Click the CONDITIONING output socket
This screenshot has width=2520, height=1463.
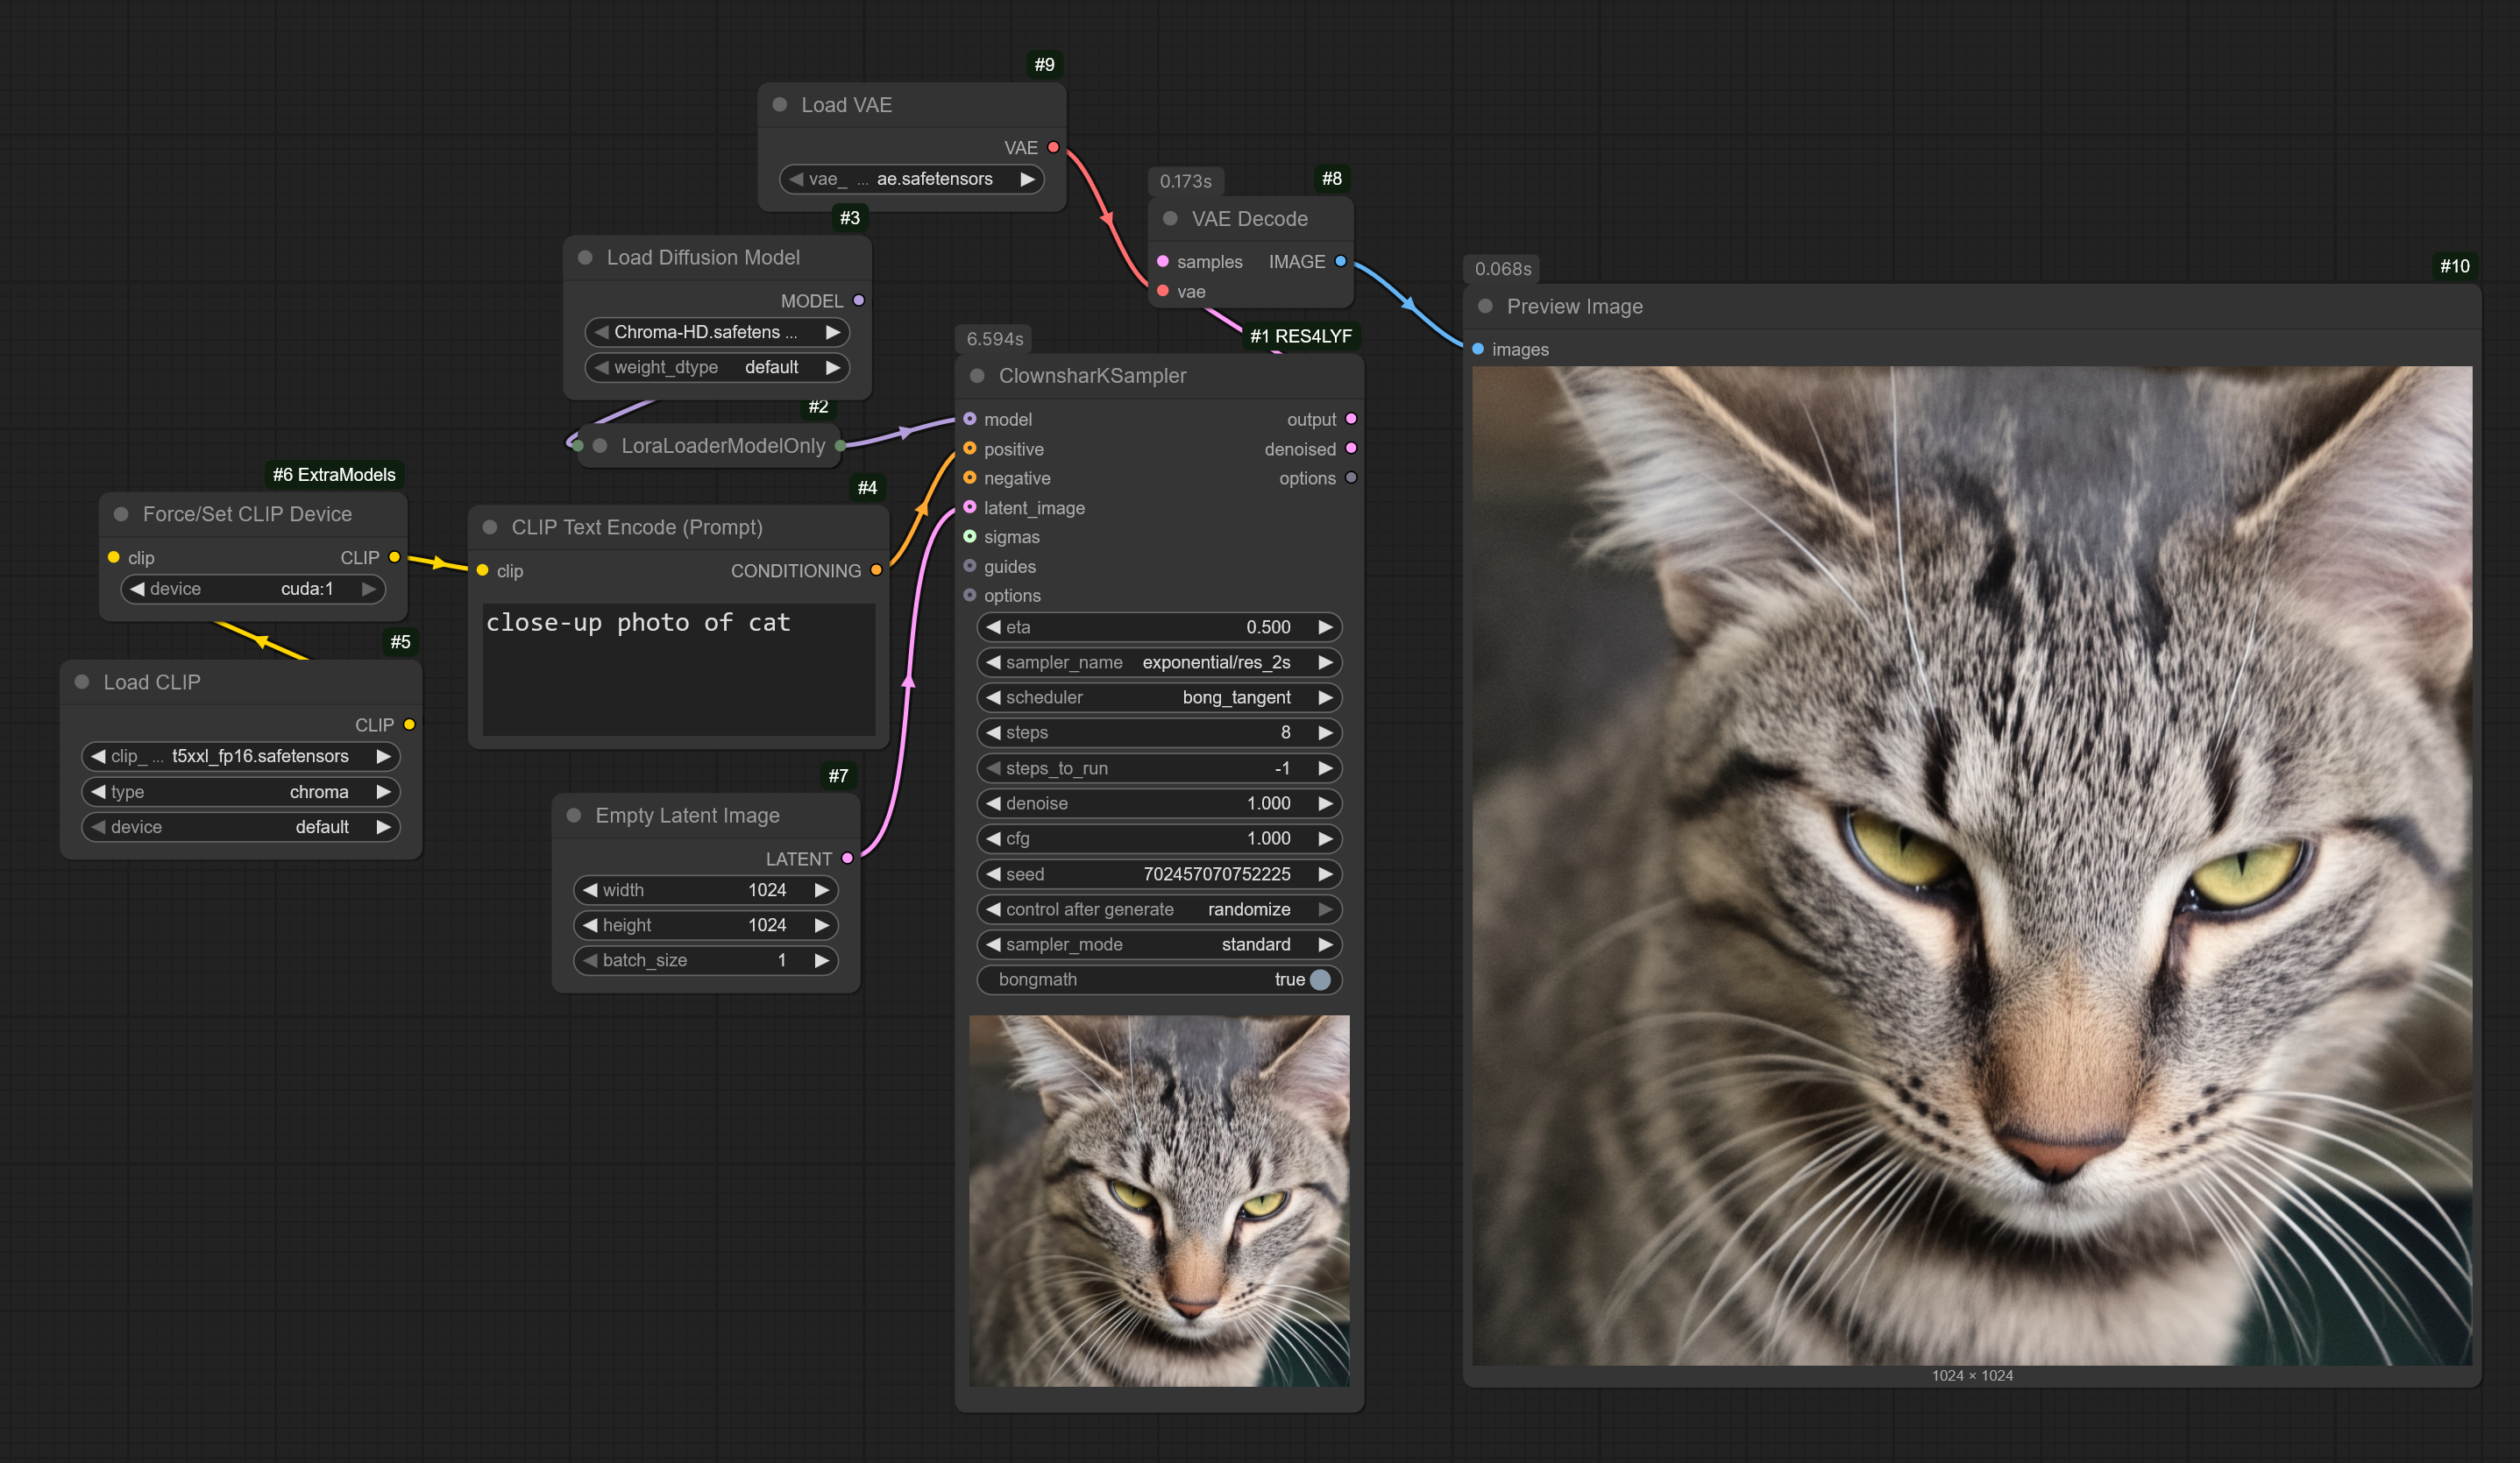point(876,570)
